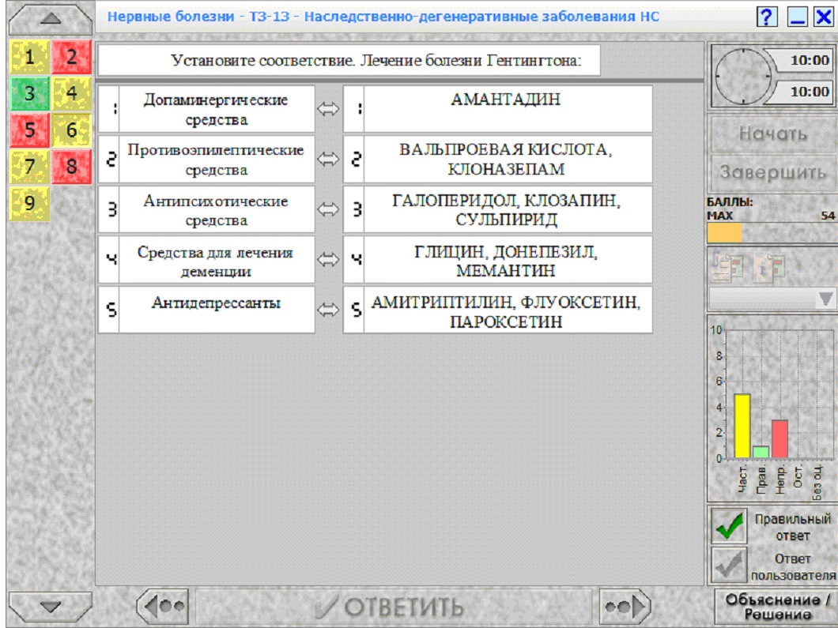
Task: Click the ОТВЕТИТЬ answer button
Action: coord(394,606)
